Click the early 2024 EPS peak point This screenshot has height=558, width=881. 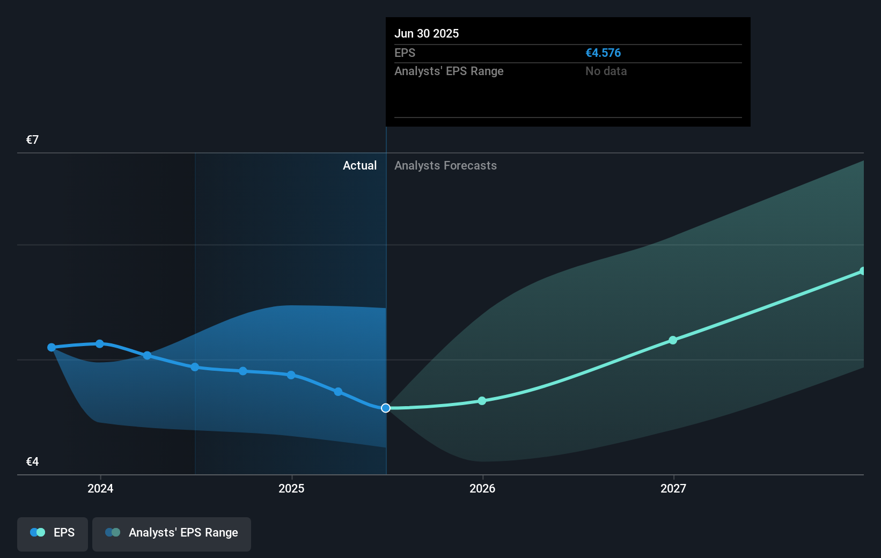click(100, 344)
